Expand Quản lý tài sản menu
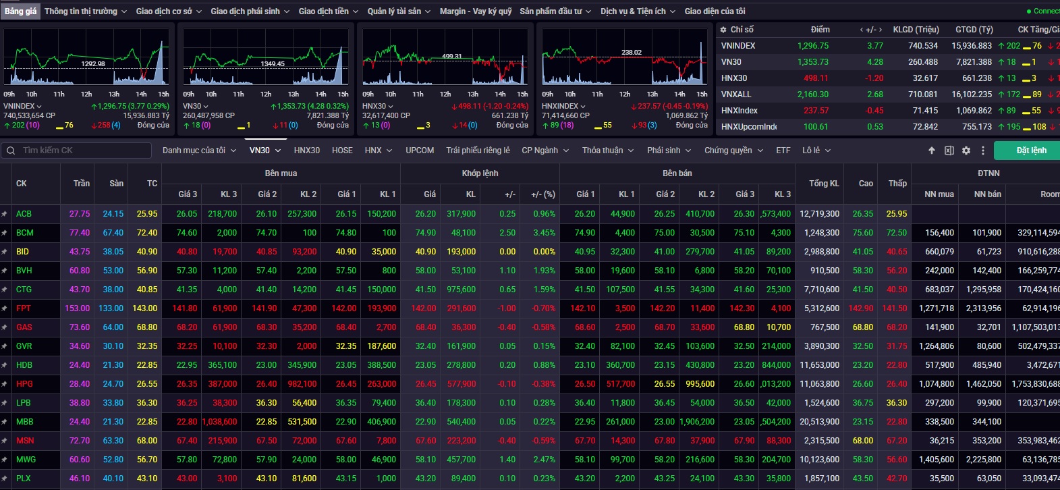This screenshot has width=1060, height=490. tap(399, 11)
